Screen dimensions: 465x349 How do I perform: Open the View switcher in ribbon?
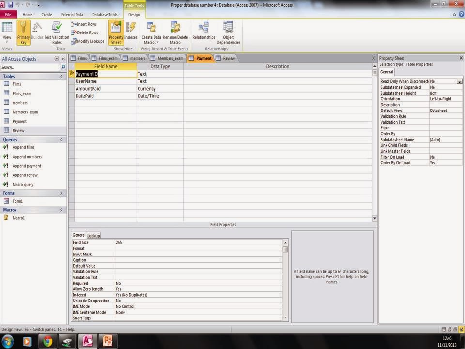[x=7, y=32]
